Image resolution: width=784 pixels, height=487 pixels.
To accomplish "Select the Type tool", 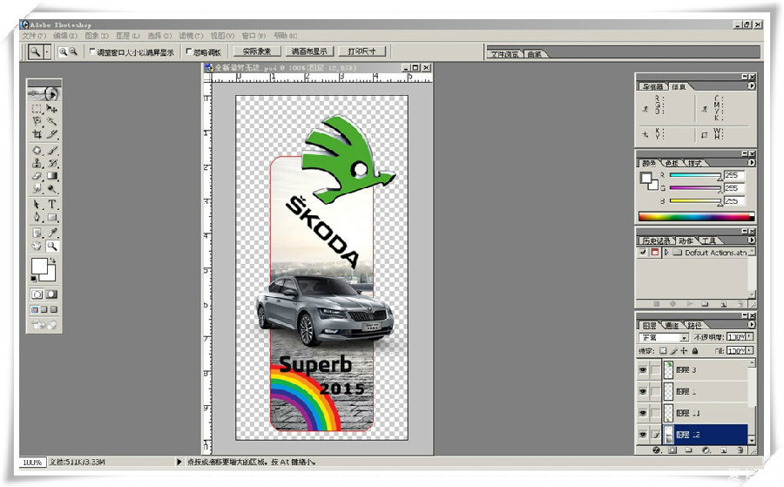I will click(51, 205).
